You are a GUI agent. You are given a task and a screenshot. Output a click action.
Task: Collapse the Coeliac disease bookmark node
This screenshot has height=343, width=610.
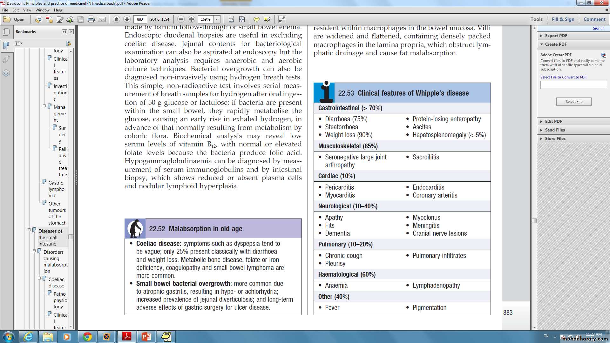(39, 278)
